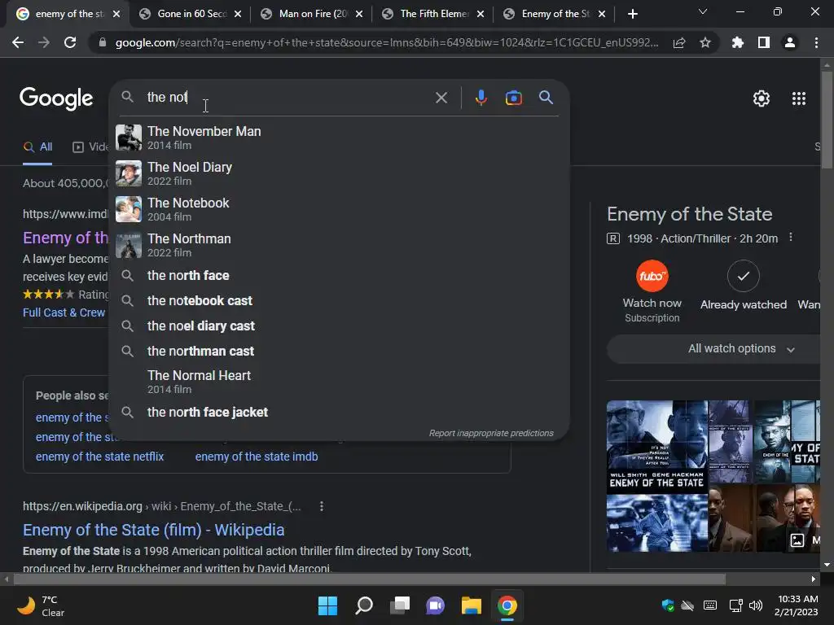Click the enemy of the state imdb link

257,457
